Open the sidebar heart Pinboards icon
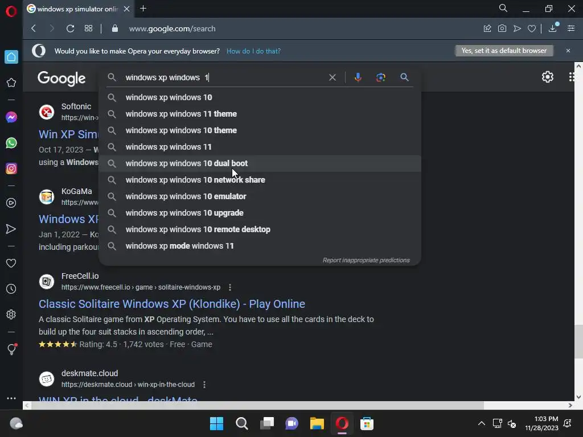This screenshot has width=583, height=437. coord(11,263)
